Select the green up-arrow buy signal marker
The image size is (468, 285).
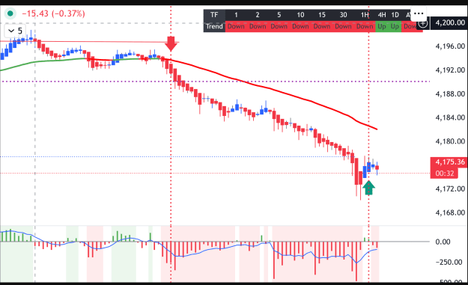pyautogui.click(x=368, y=188)
